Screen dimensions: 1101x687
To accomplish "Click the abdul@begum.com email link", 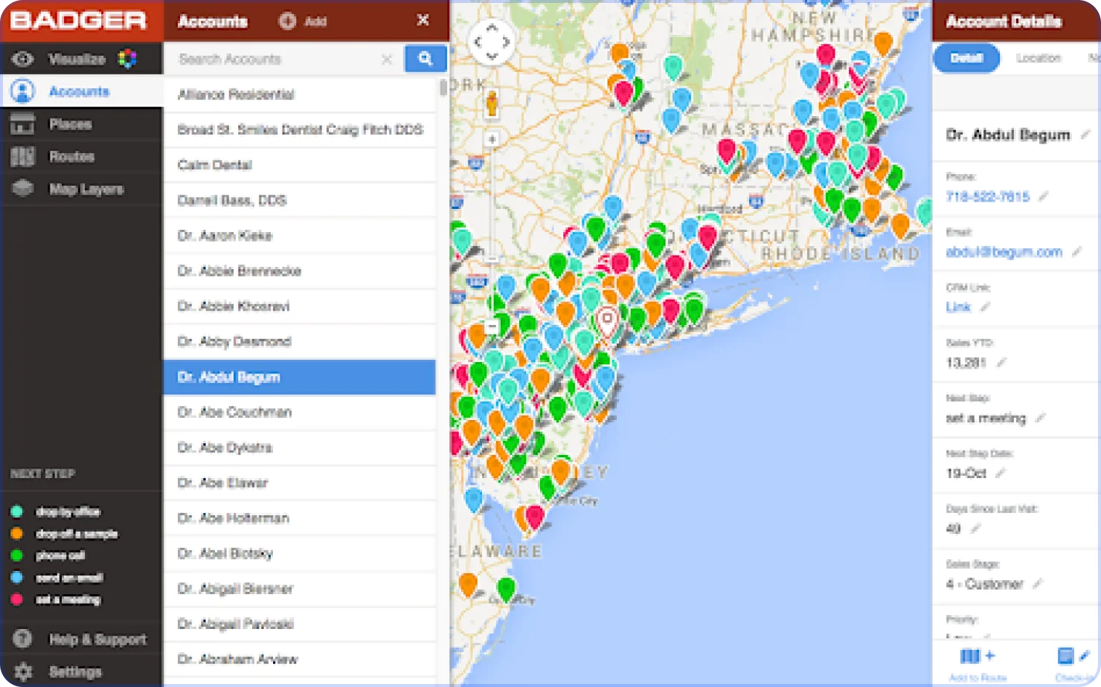I will coord(1004,252).
